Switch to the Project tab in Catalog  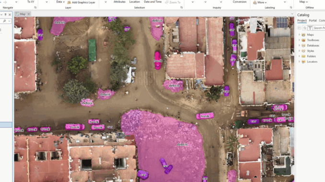pyautogui.click(x=302, y=21)
